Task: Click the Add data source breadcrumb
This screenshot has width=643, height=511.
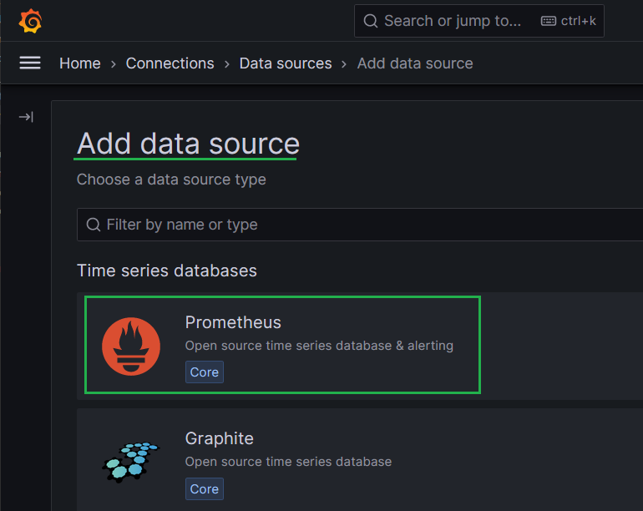Action: click(x=415, y=63)
